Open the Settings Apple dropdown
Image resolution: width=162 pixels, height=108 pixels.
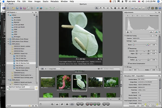[144, 41]
